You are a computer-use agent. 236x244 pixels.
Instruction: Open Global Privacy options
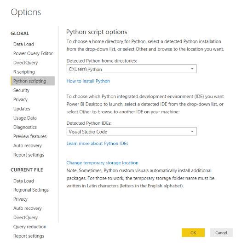click(20, 99)
